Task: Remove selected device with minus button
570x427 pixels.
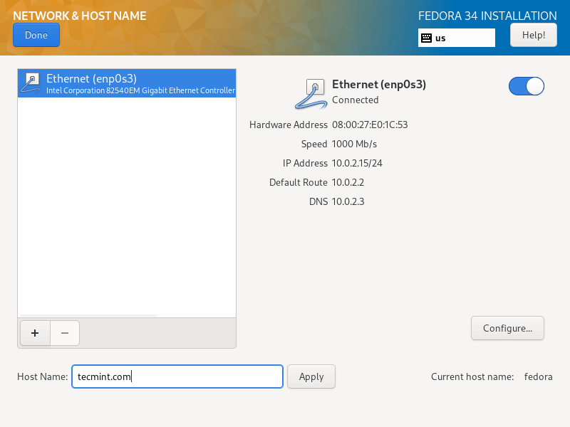Action: [65, 333]
